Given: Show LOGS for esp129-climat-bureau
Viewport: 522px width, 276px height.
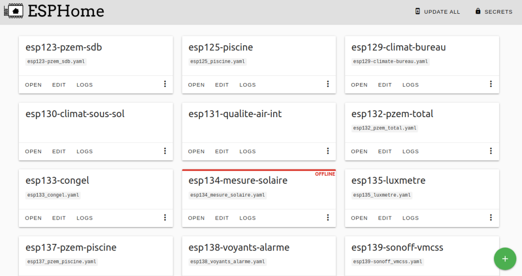Looking at the screenshot, I should [x=410, y=85].
